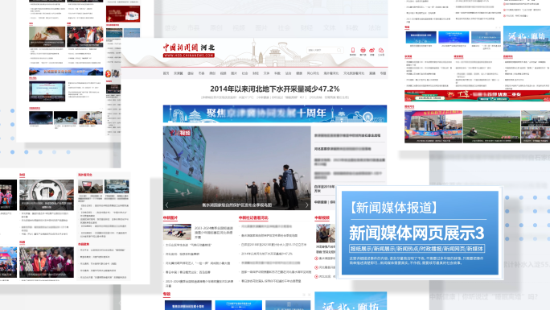This screenshot has height=310, width=550.
Task: Open the 视频 navigation item in center page
Action: [223, 73]
